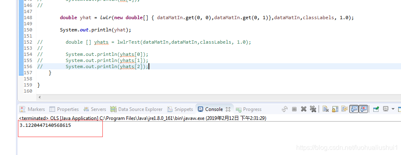The image size is (401, 155).
Task: Click the Display Selected Console monitor icon
Action: coord(385,109)
